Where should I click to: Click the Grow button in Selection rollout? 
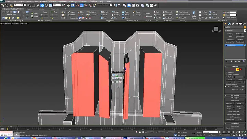click(240, 79)
